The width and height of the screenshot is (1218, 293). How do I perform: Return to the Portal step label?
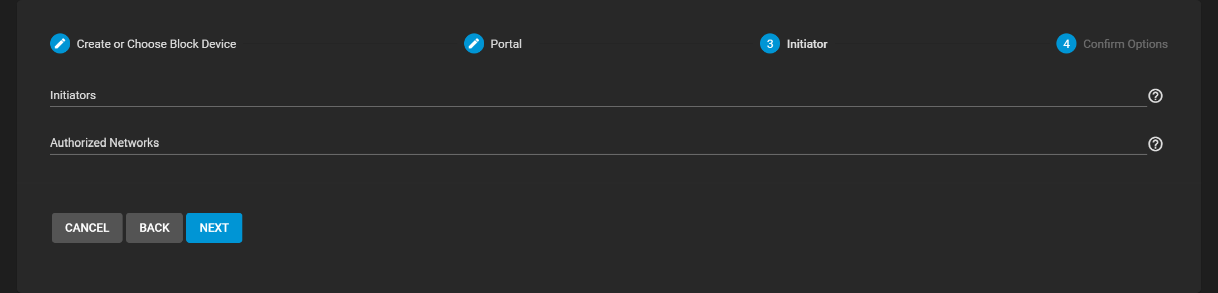point(506,44)
